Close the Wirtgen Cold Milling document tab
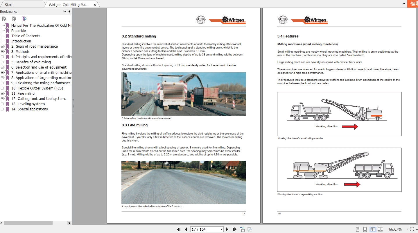 point(95,4)
